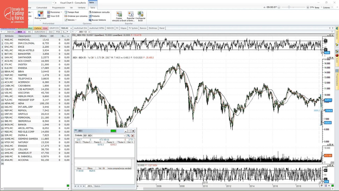Open the Visor O/D tool
Screen dimensions: 339x191
[53, 16]
